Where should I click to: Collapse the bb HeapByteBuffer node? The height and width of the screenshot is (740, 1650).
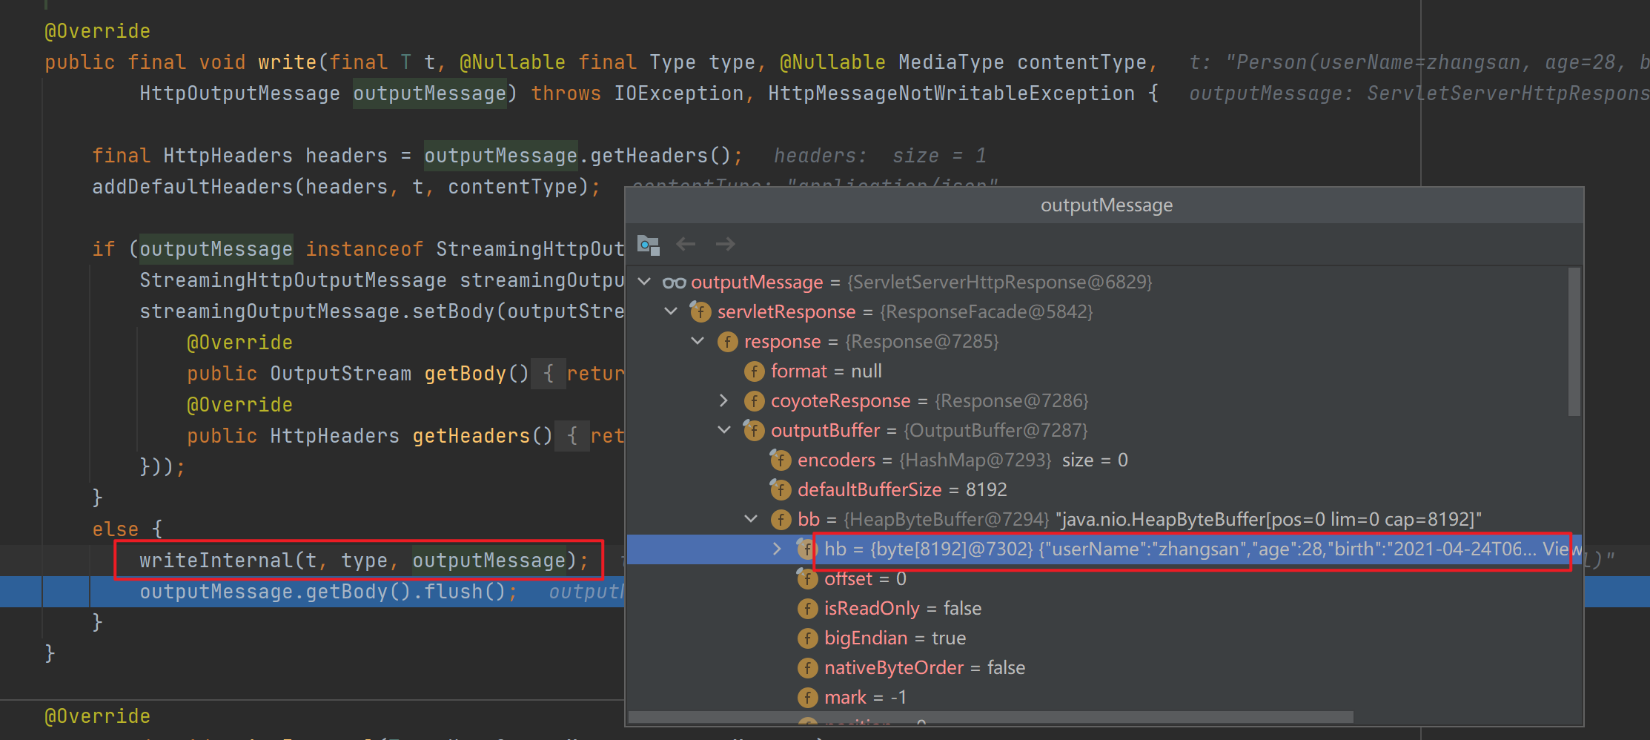point(751,519)
